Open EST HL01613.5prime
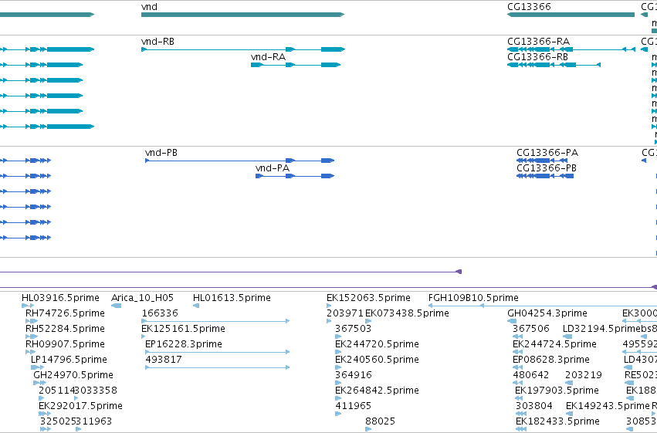Image resolution: width=657 pixels, height=433 pixels. coord(232,298)
